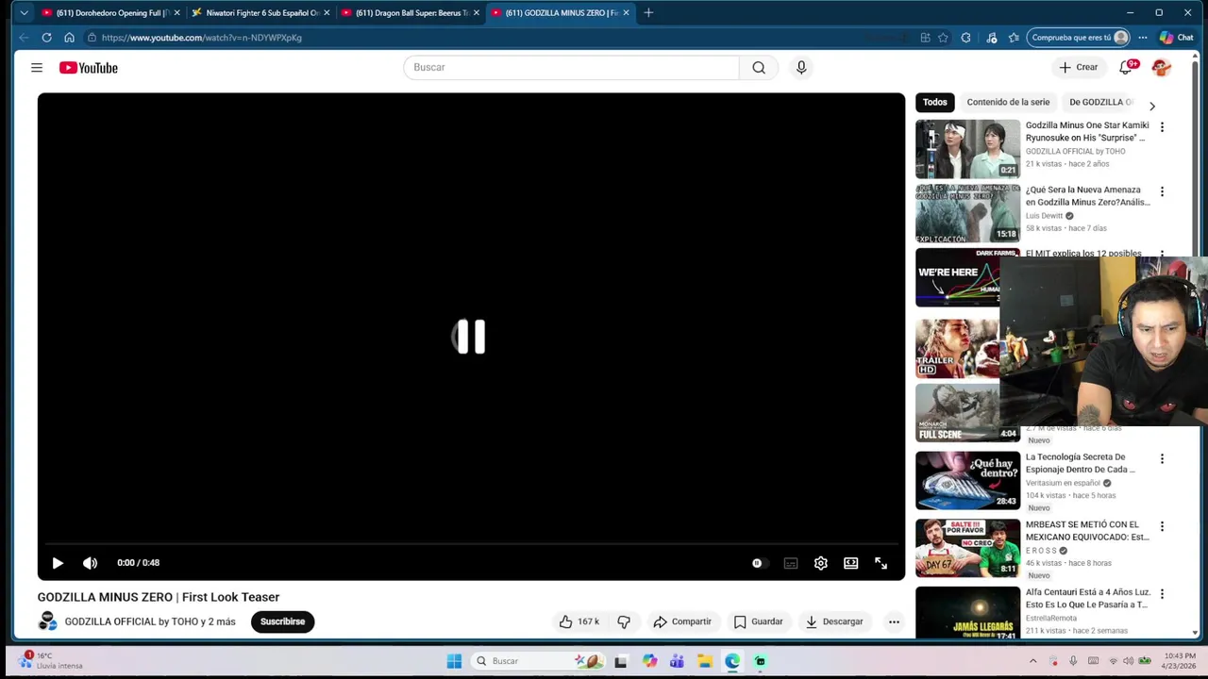Image resolution: width=1208 pixels, height=679 pixels.
Task: Click the YouTube search field
Action: click(x=571, y=67)
